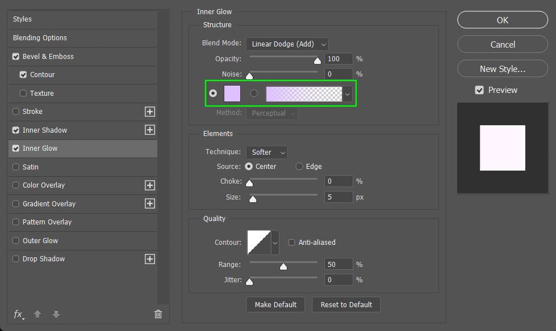Click the Choke value field

(x=338, y=181)
